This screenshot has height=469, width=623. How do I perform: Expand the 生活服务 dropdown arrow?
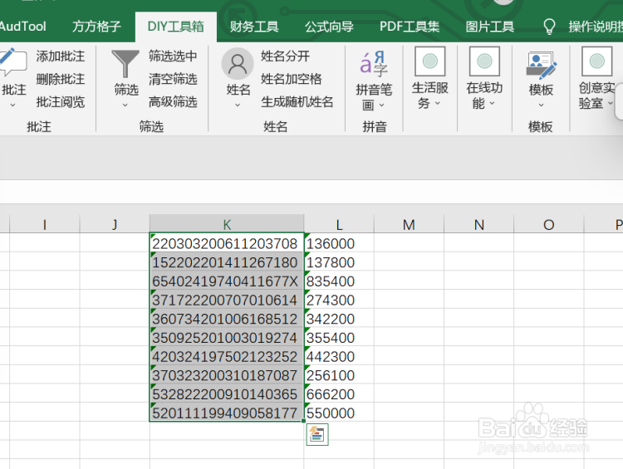438,103
